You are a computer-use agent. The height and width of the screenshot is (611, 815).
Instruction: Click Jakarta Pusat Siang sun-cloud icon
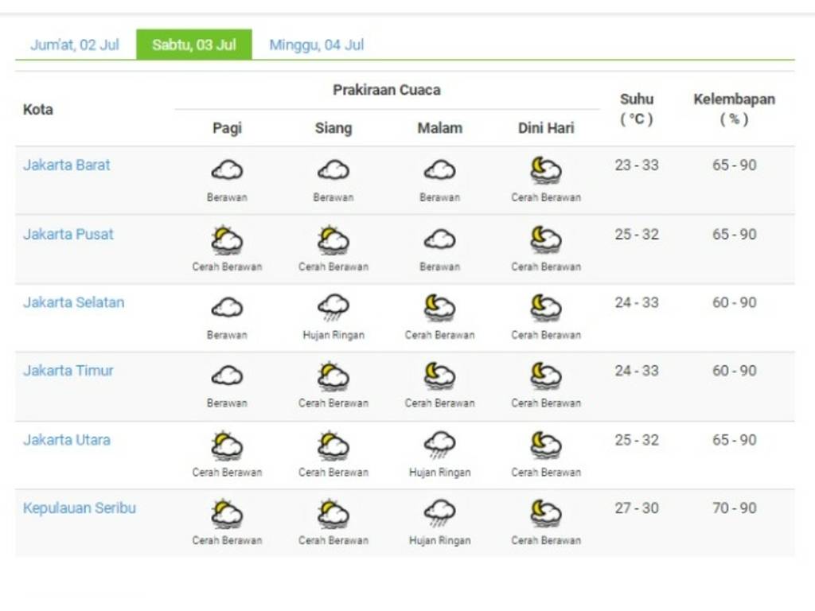(x=333, y=240)
